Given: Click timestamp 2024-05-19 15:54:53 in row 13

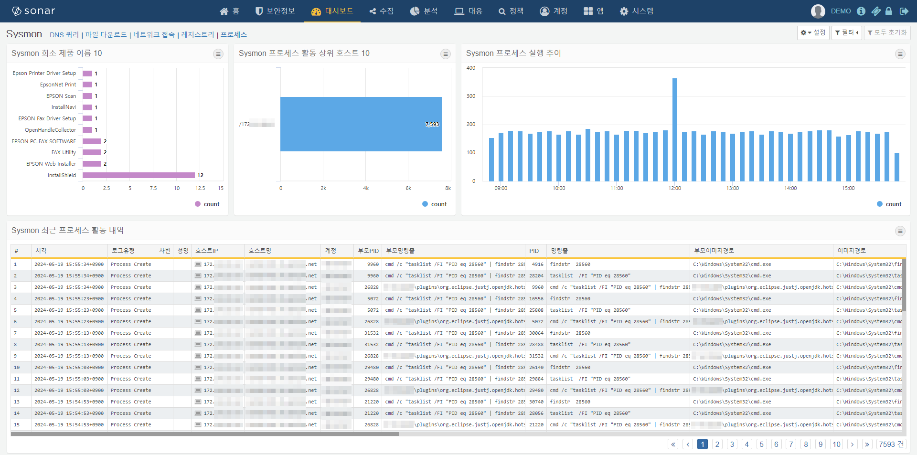Looking at the screenshot, I should click(x=69, y=402).
